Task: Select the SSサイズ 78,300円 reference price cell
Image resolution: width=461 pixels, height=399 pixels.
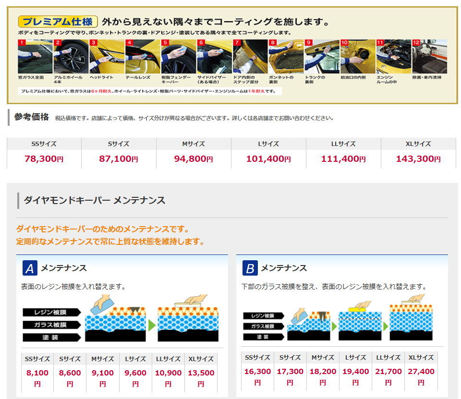Action: pyautogui.click(x=44, y=153)
